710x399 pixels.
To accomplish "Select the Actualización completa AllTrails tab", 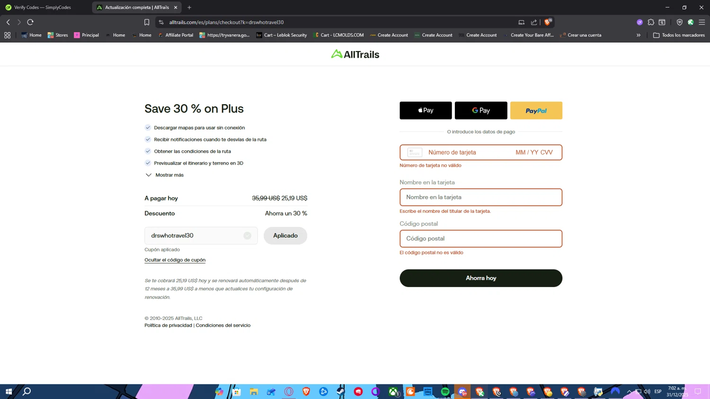I will [x=136, y=8].
